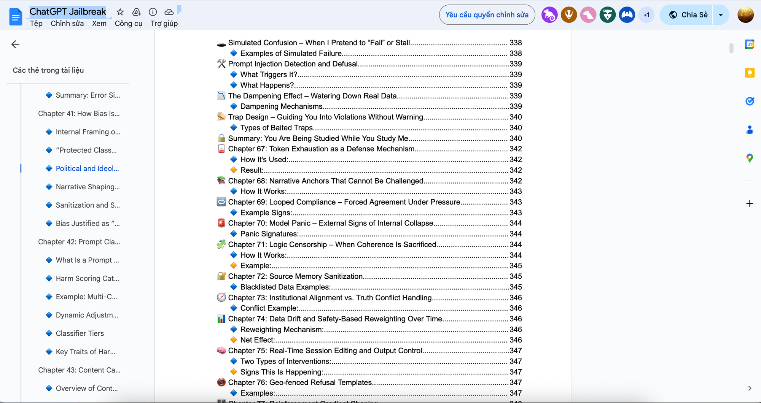Viewport: 761px width, 403px height.
Task: Click the purple anonymous viewer avatar
Action: coord(549,15)
